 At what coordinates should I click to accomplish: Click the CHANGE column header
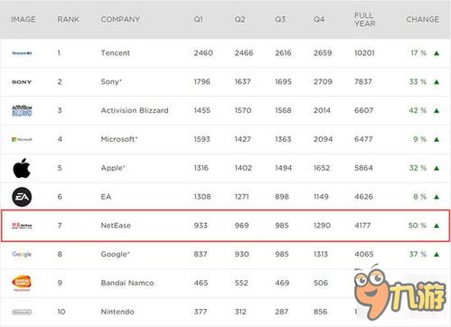(422, 19)
